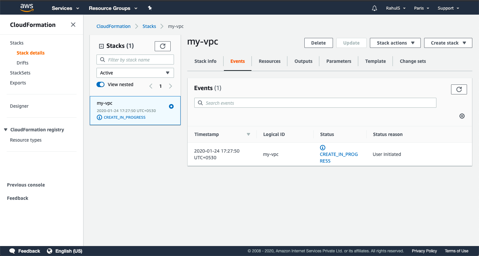The image size is (479, 256).
Task: Click the AWS home logo
Action: [x=26, y=7]
